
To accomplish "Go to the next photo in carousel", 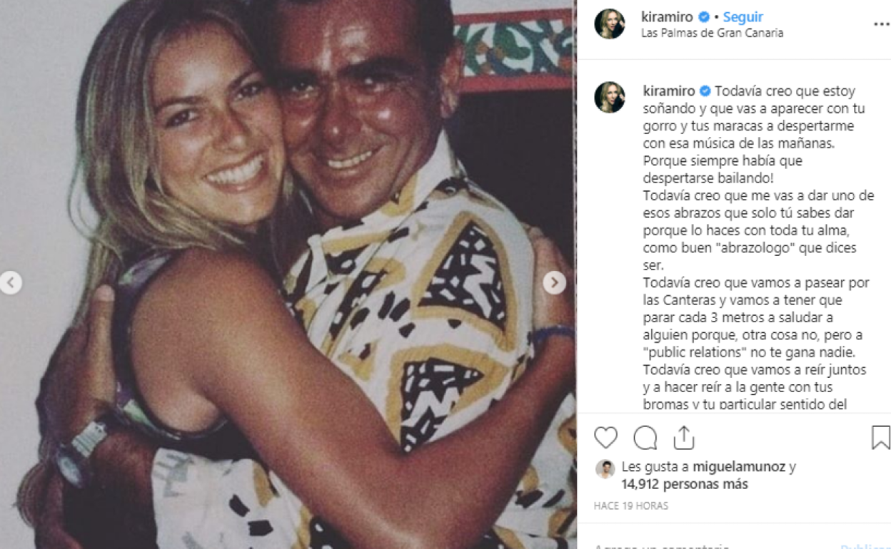I will coord(554,283).
